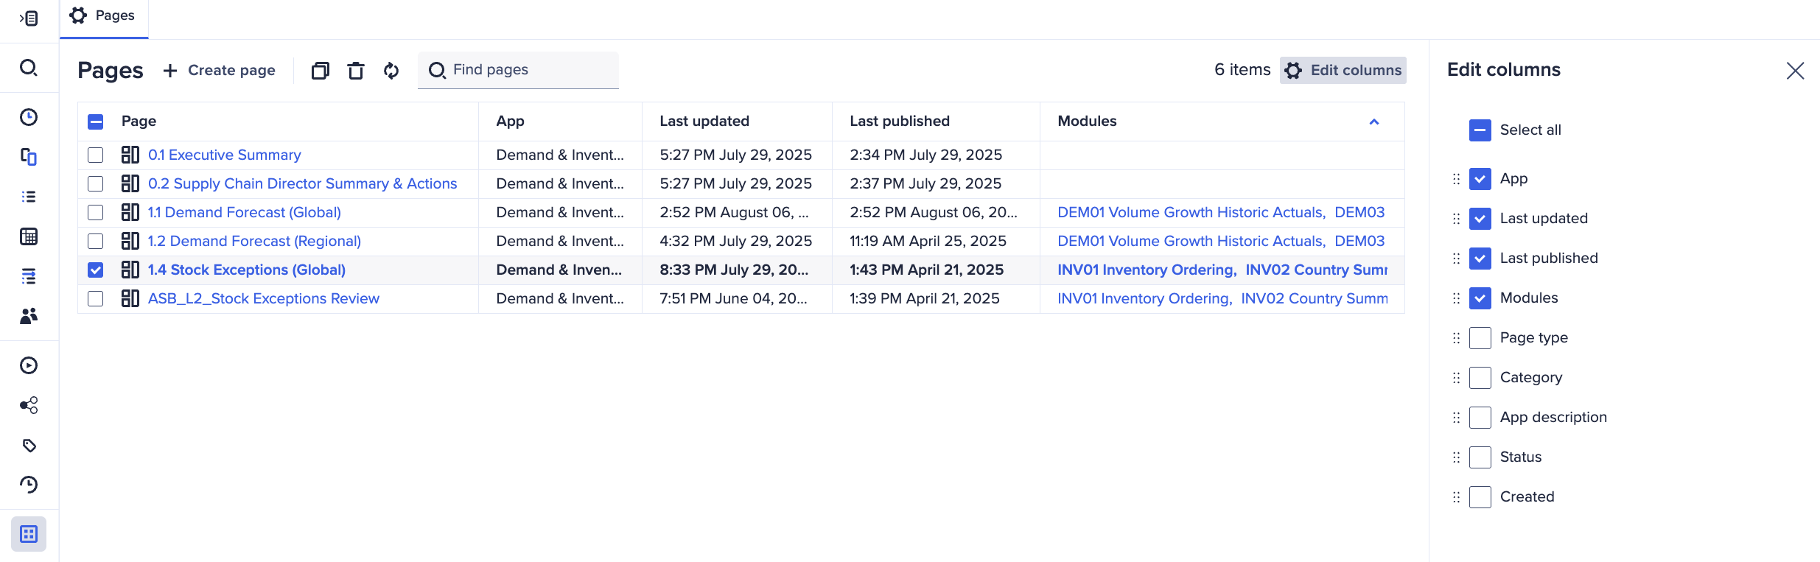Toggle the Select all columns checkbox
1820x562 pixels.
[1480, 130]
